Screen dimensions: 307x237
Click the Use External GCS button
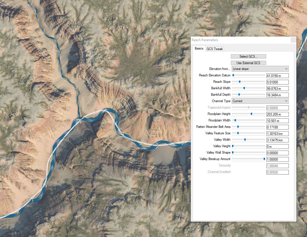[248, 63]
